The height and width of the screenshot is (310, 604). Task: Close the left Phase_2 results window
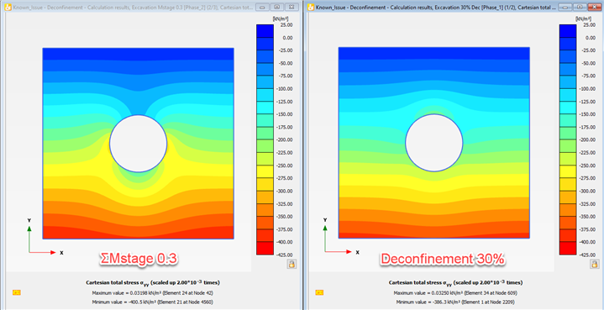tap(292, 7)
